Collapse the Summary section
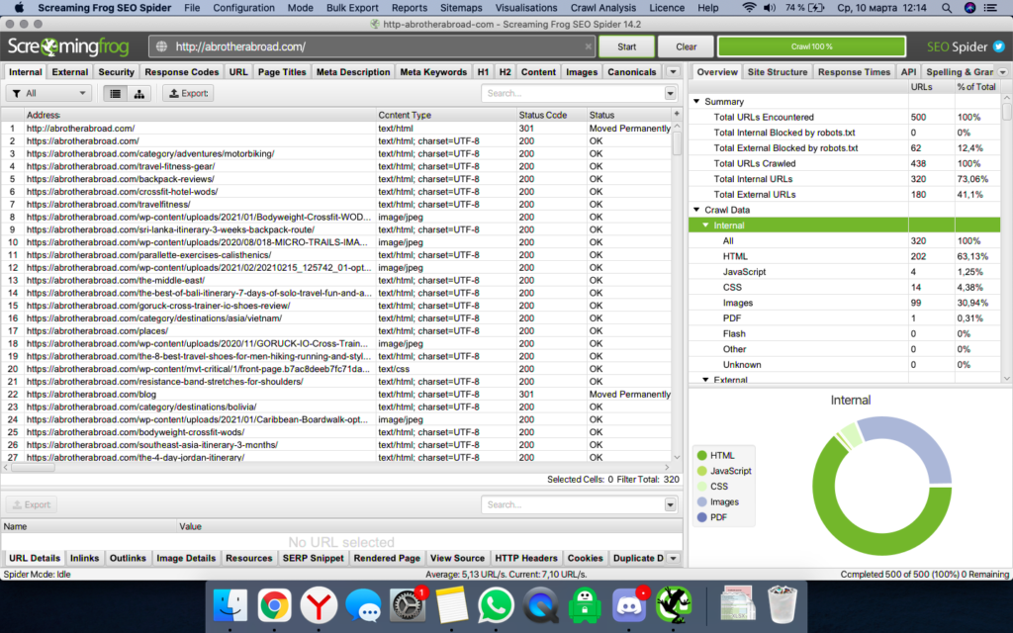The width and height of the screenshot is (1013, 633). (x=696, y=102)
